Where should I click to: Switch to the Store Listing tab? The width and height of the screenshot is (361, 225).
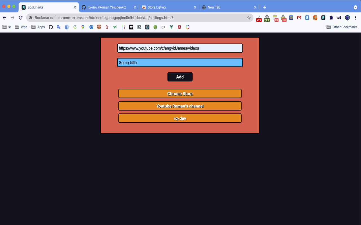pyautogui.click(x=168, y=7)
